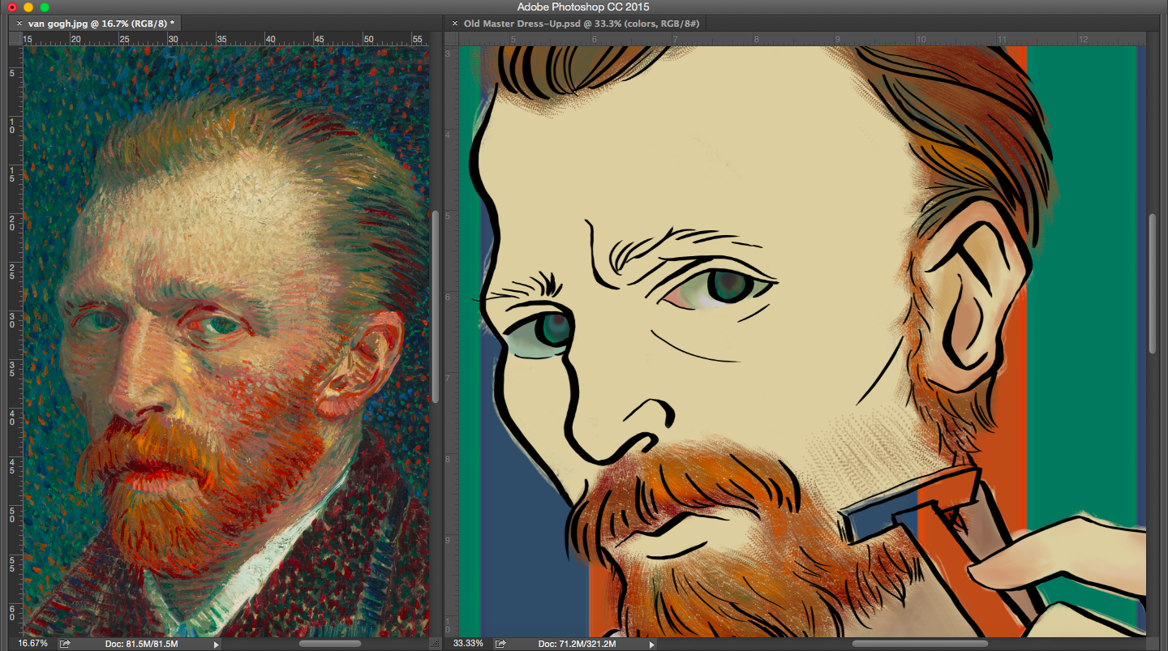1168x651 pixels.
Task: Click the Doc: 71.2M/321.2M status info
Action: coord(578,644)
